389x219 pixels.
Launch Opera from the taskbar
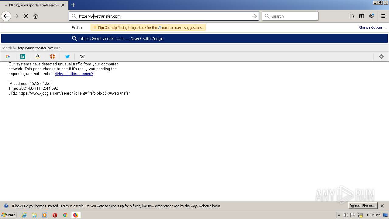pos(55,215)
